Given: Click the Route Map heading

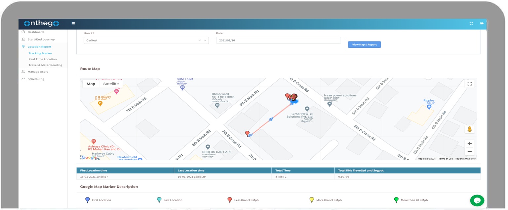Looking at the screenshot, I should (90, 69).
